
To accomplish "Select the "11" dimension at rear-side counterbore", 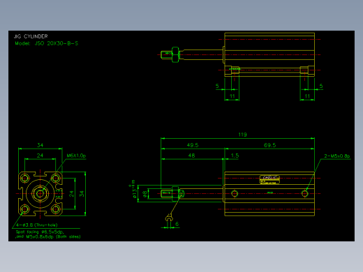I will point(307,96).
